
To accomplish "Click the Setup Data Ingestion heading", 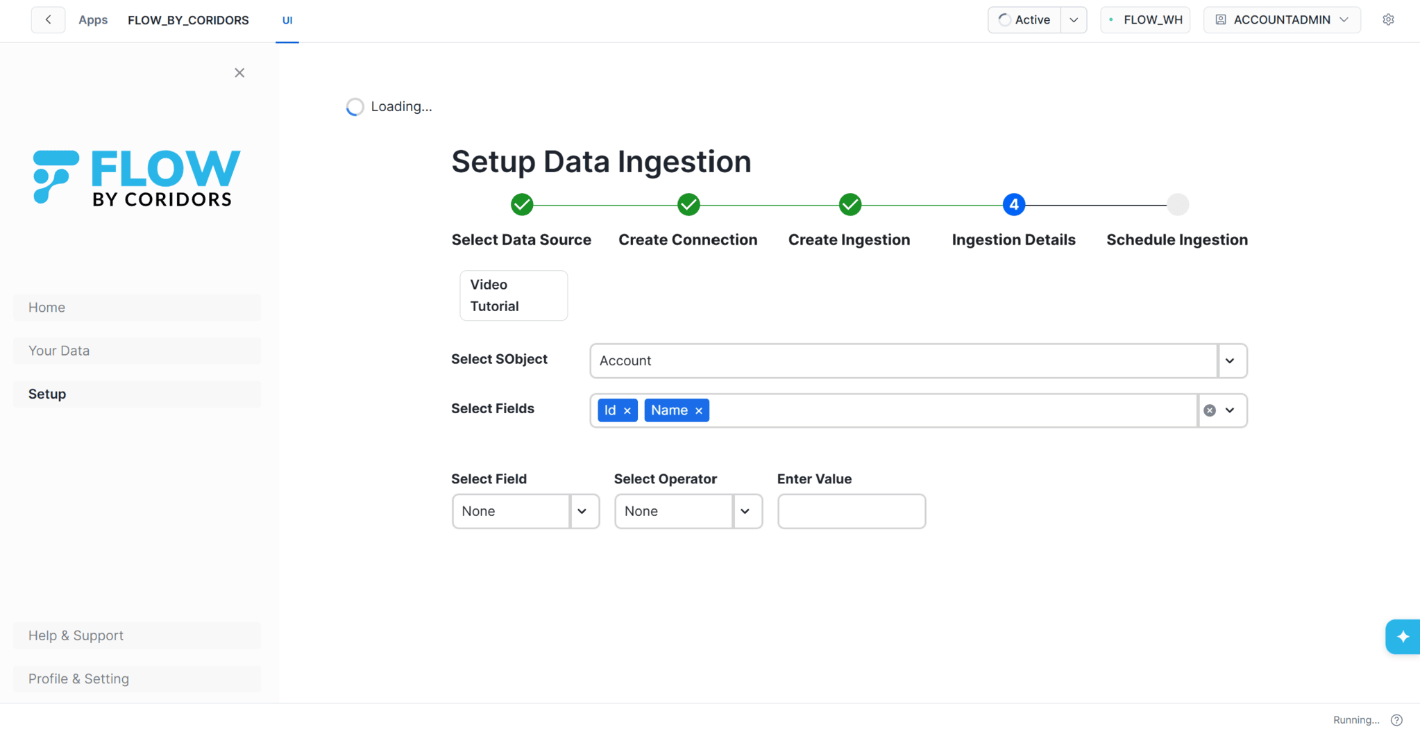I will [x=601, y=162].
